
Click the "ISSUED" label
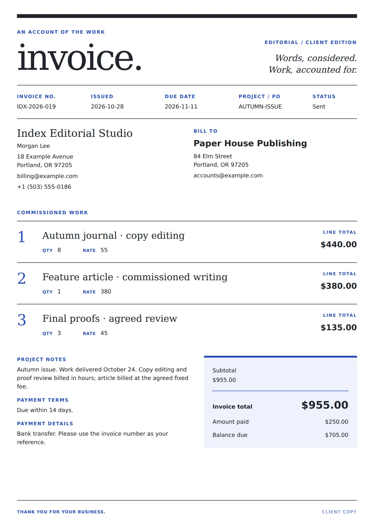pyautogui.click(x=102, y=97)
